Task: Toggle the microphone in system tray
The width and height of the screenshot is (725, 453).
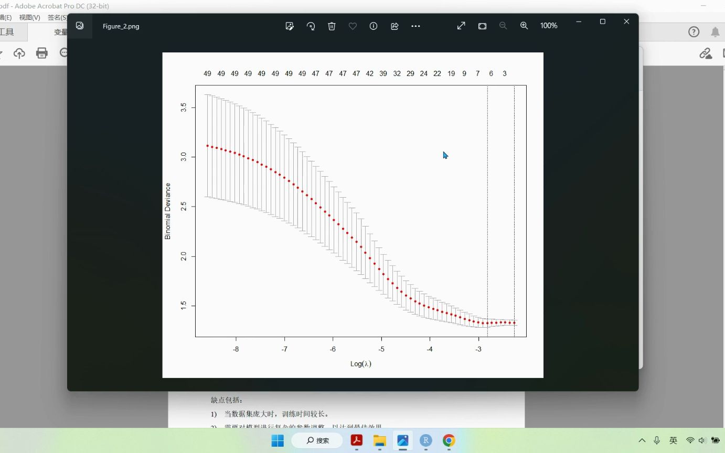Action: [657, 440]
